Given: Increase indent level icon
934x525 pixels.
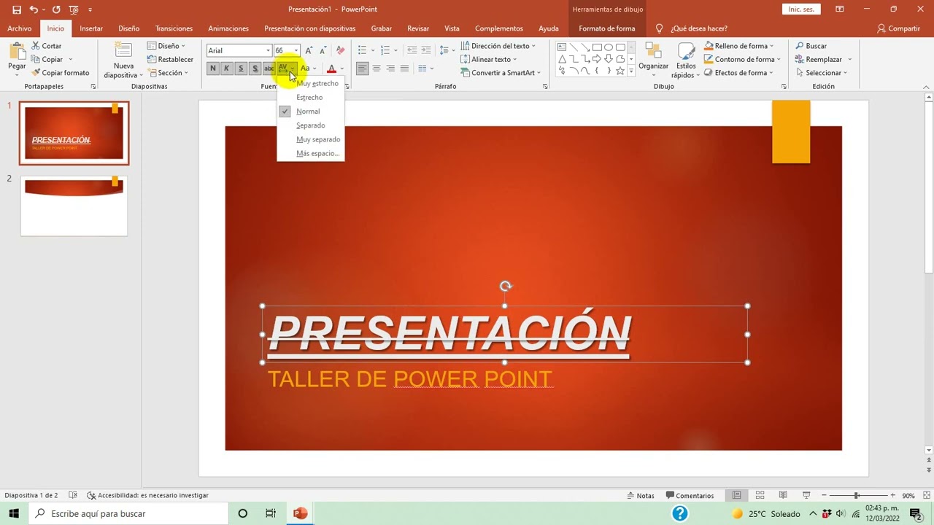Looking at the screenshot, I should click(x=425, y=50).
